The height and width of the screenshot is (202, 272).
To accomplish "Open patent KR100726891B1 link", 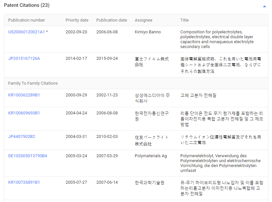I will point(24,182).
